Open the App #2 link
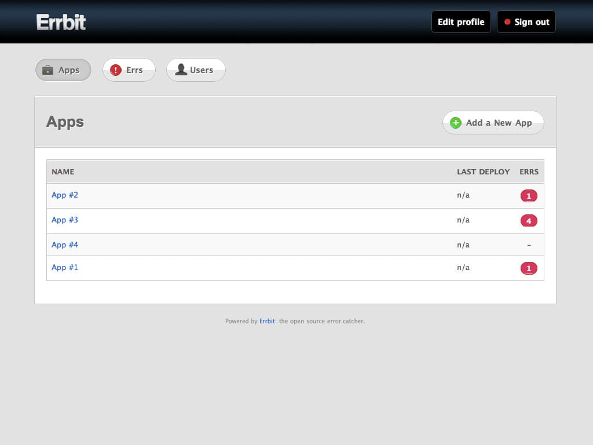Image resolution: width=593 pixels, height=445 pixels. coord(65,195)
